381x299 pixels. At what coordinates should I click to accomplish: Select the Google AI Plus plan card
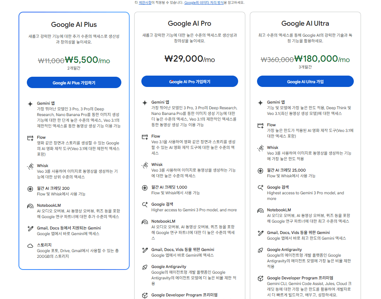pos(74,24)
